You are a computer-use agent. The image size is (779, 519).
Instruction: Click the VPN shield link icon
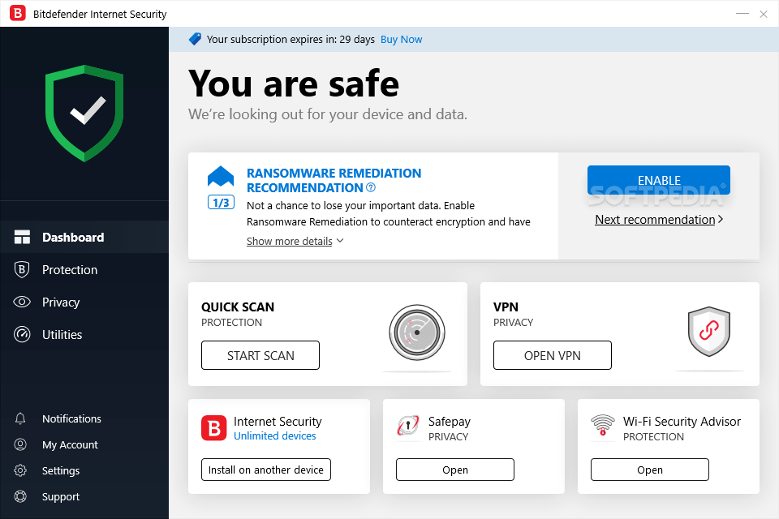pos(709,331)
